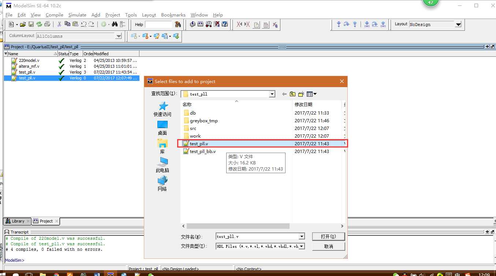This screenshot has height=276, width=496.
Task: Click the Simulate toolbar icon
Action: click(x=209, y=25)
